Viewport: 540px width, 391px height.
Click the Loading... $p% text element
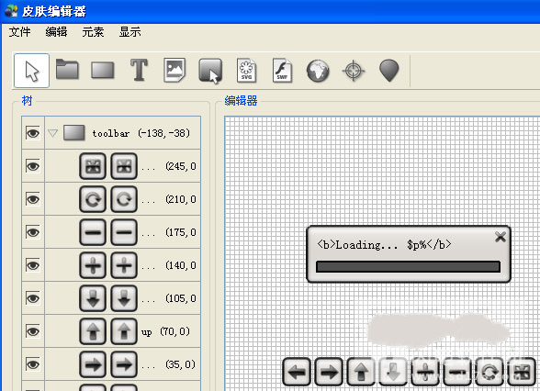coord(384,245)
